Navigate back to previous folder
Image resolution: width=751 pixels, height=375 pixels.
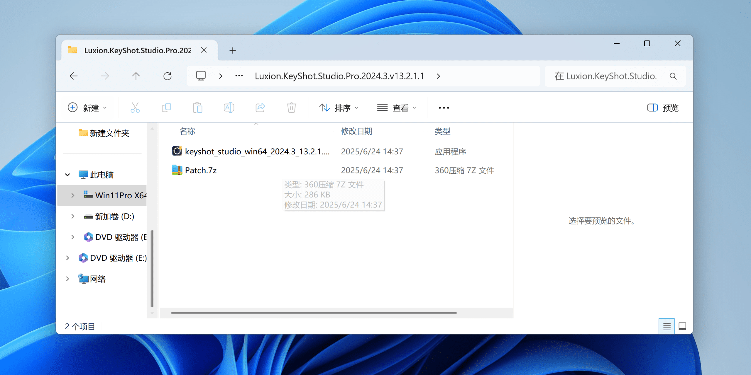(x=74, y=76)
